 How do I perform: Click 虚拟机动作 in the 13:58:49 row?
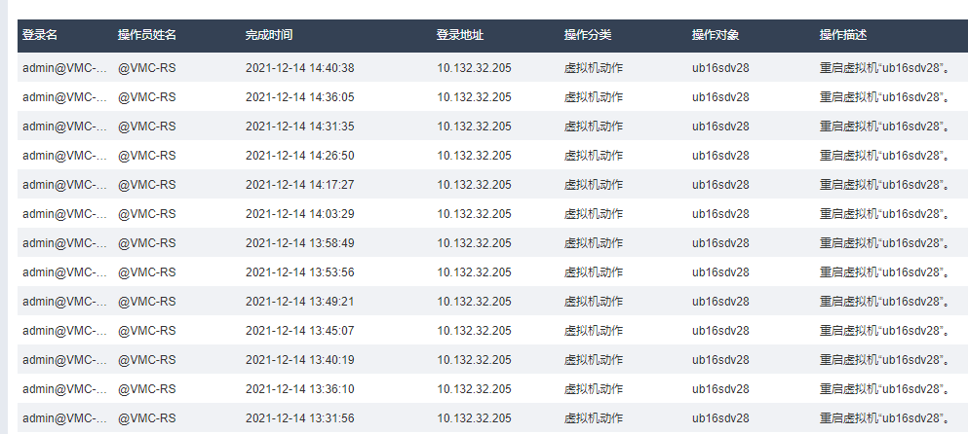[594, 243]
